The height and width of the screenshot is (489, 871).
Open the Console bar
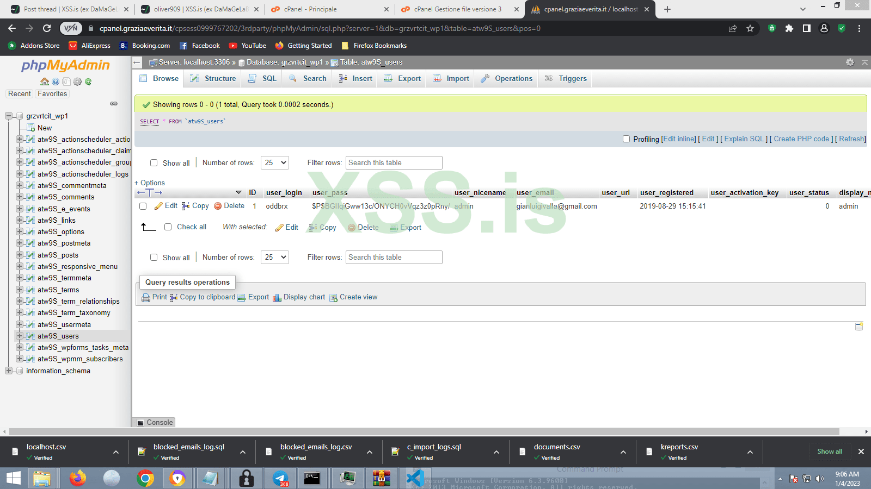(155, 422)
